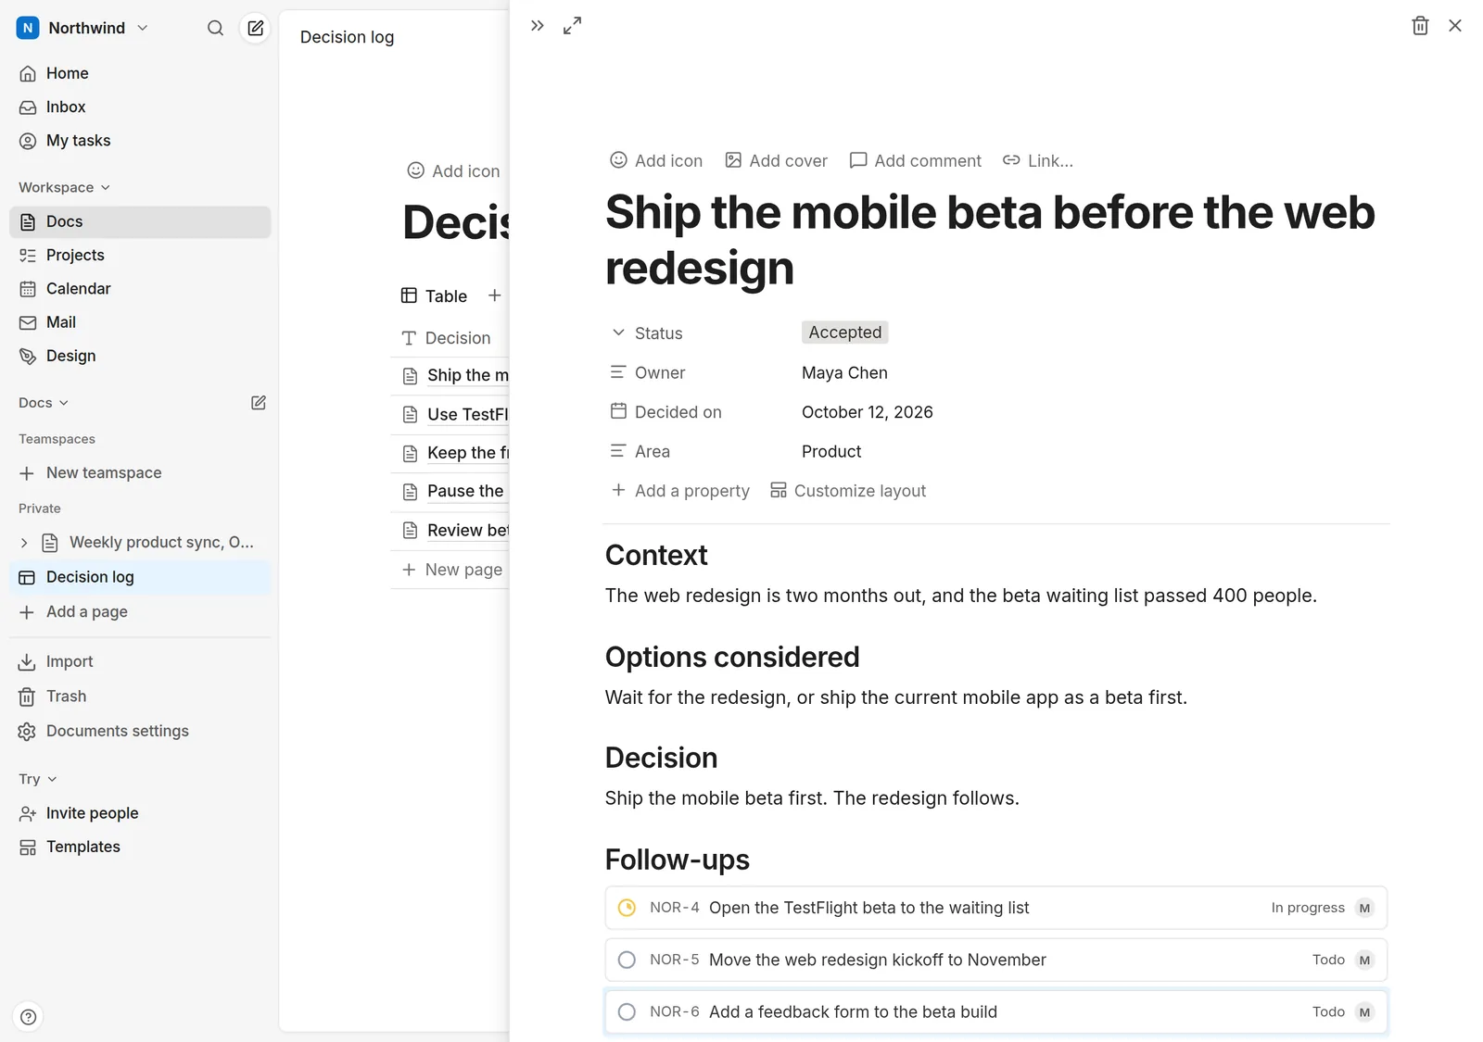Screen dimensions: 1483x1042
Task: Create new doc via Docs section edit icon
Action: tap(259, 403)
